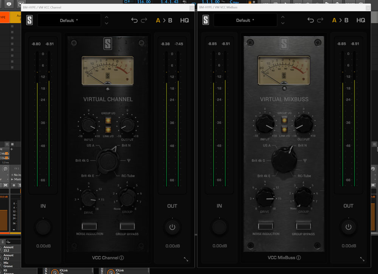378x274 pixels.
Task: Click the IN 0.00dB value in VCC MixBuss
Action: pos(220,246)
